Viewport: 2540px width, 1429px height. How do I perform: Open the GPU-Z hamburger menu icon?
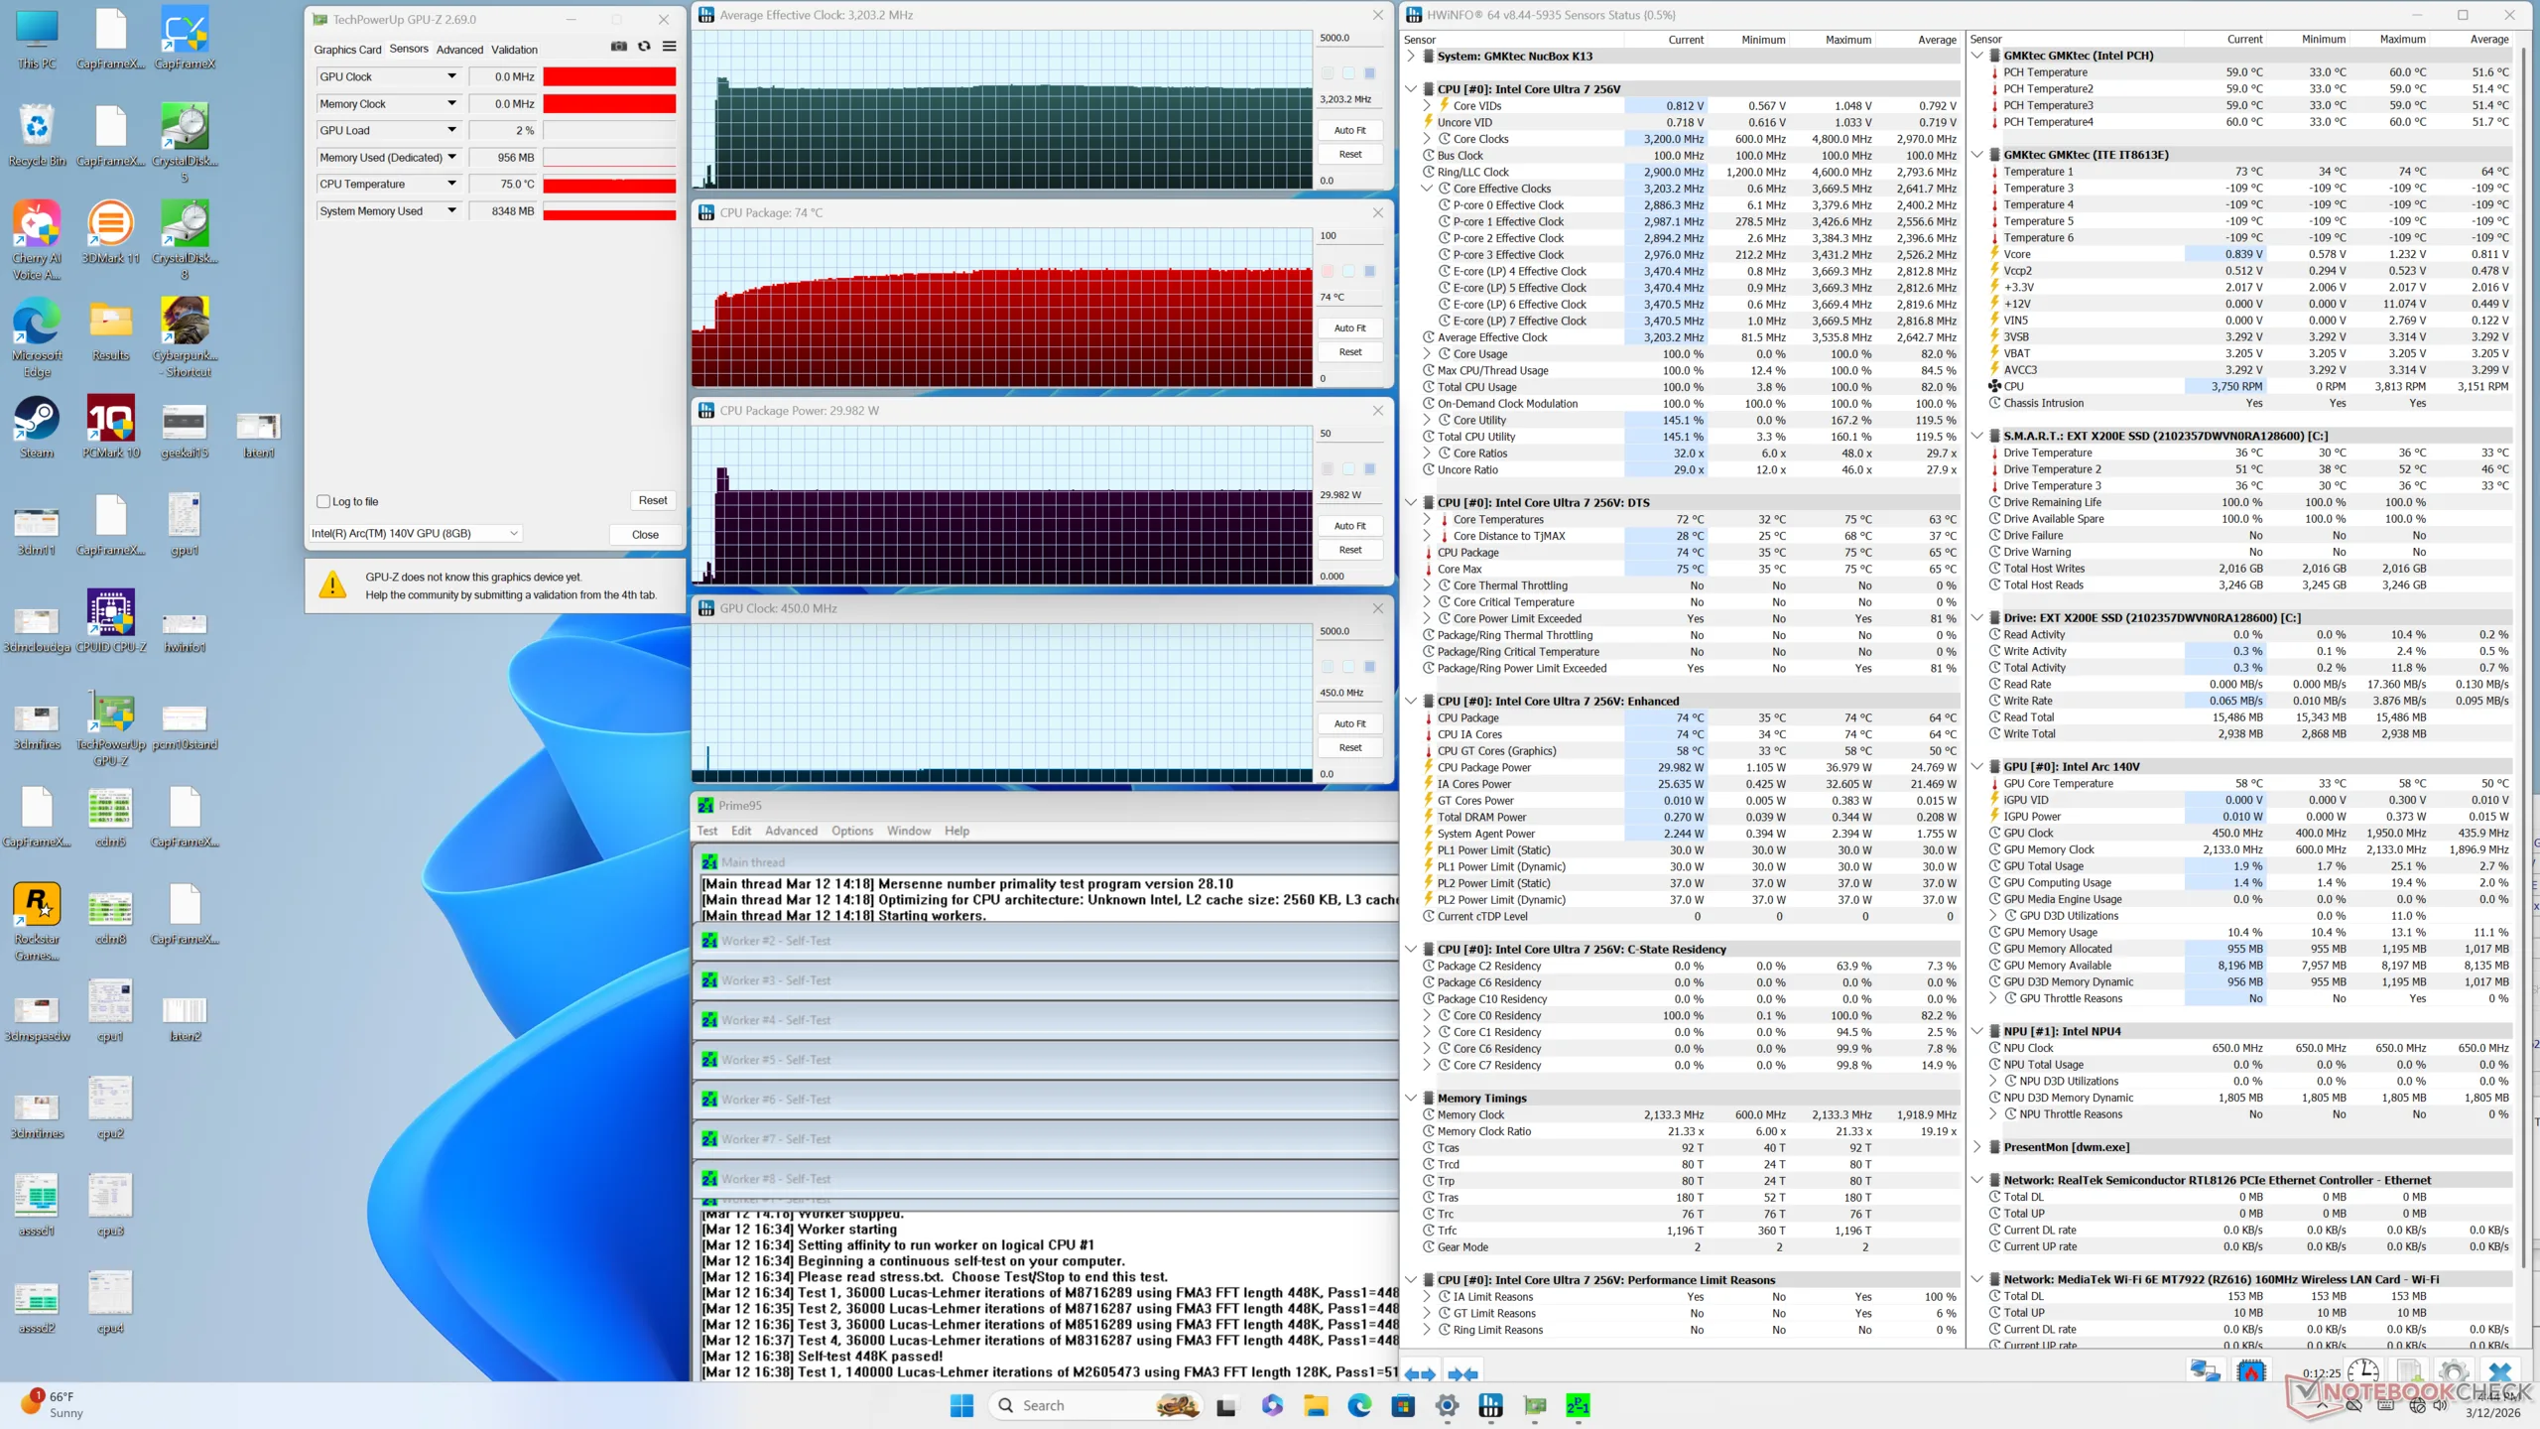(670, 47)
